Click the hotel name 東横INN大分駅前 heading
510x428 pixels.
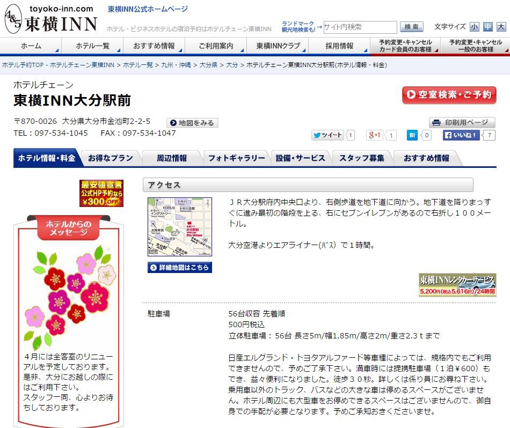(x=72, y=100)
